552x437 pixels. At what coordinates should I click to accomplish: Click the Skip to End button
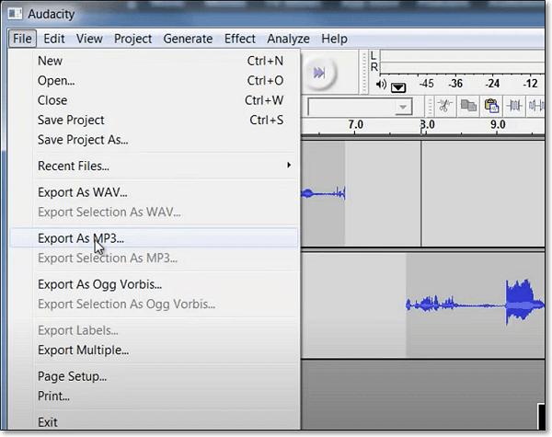point(319,72)
